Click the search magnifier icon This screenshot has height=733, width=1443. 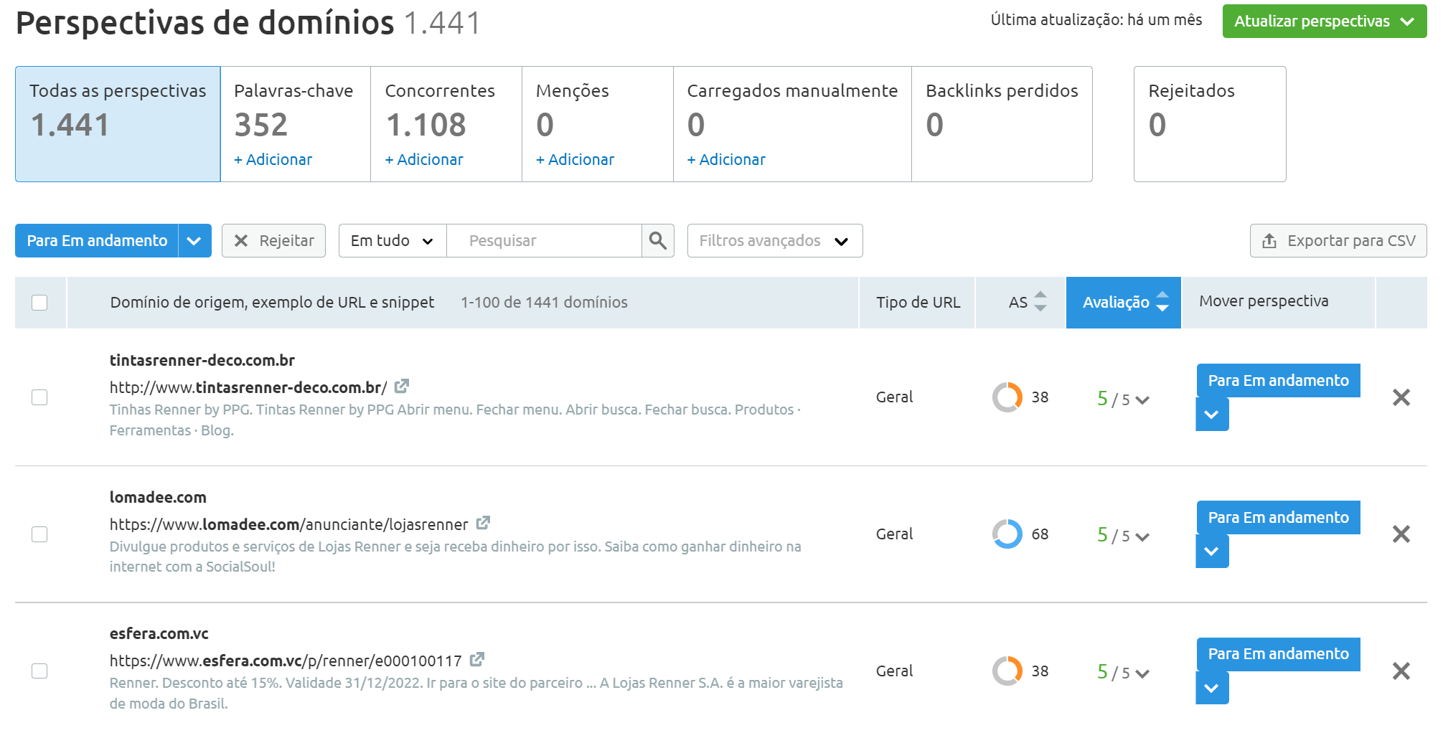point(657,241)
